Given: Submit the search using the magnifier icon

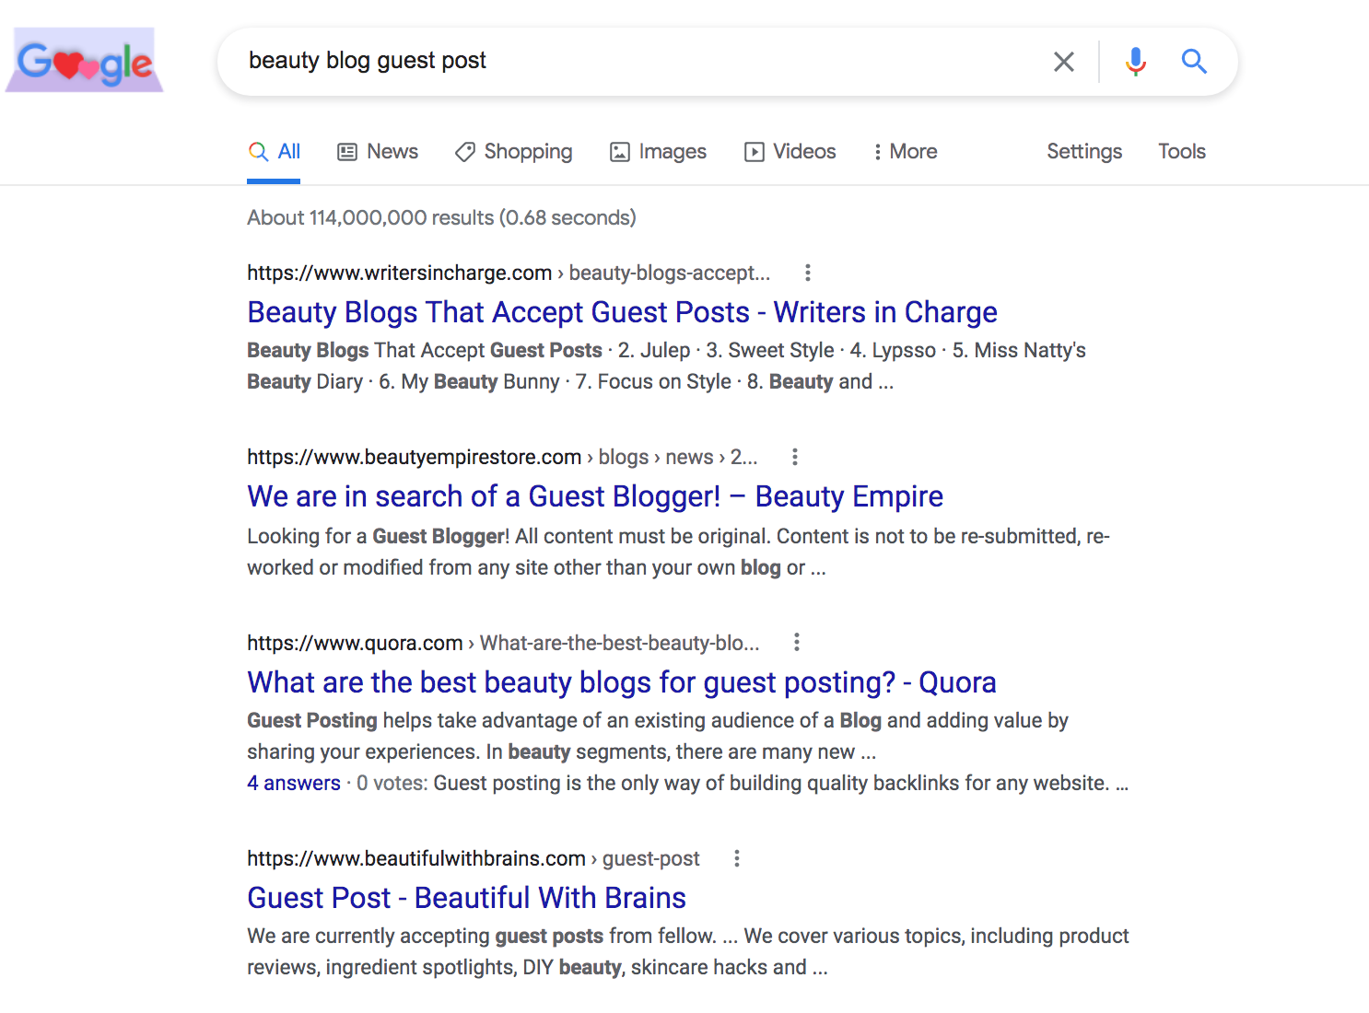Looking at the screenshot, I should pos(1195,62).
